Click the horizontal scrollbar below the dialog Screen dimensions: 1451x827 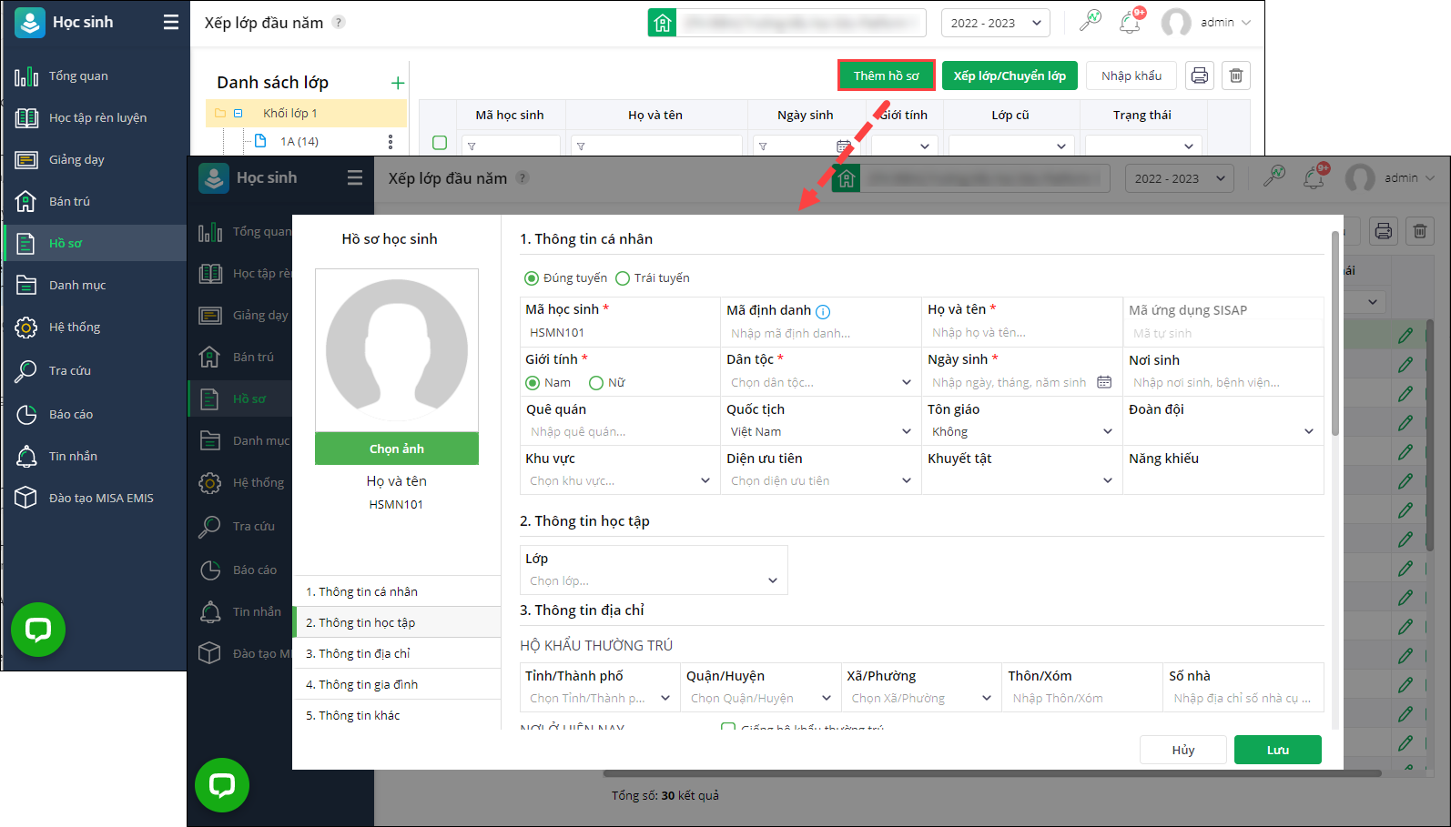pos(992,773)
